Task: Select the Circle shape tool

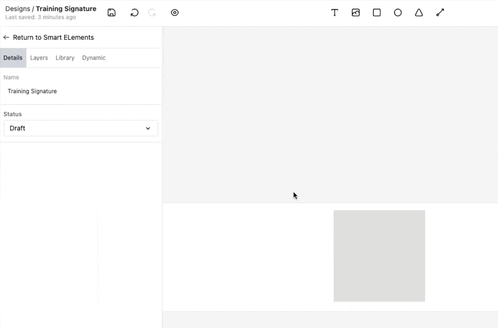Action: pyautogui.click(x=398, y=12)
